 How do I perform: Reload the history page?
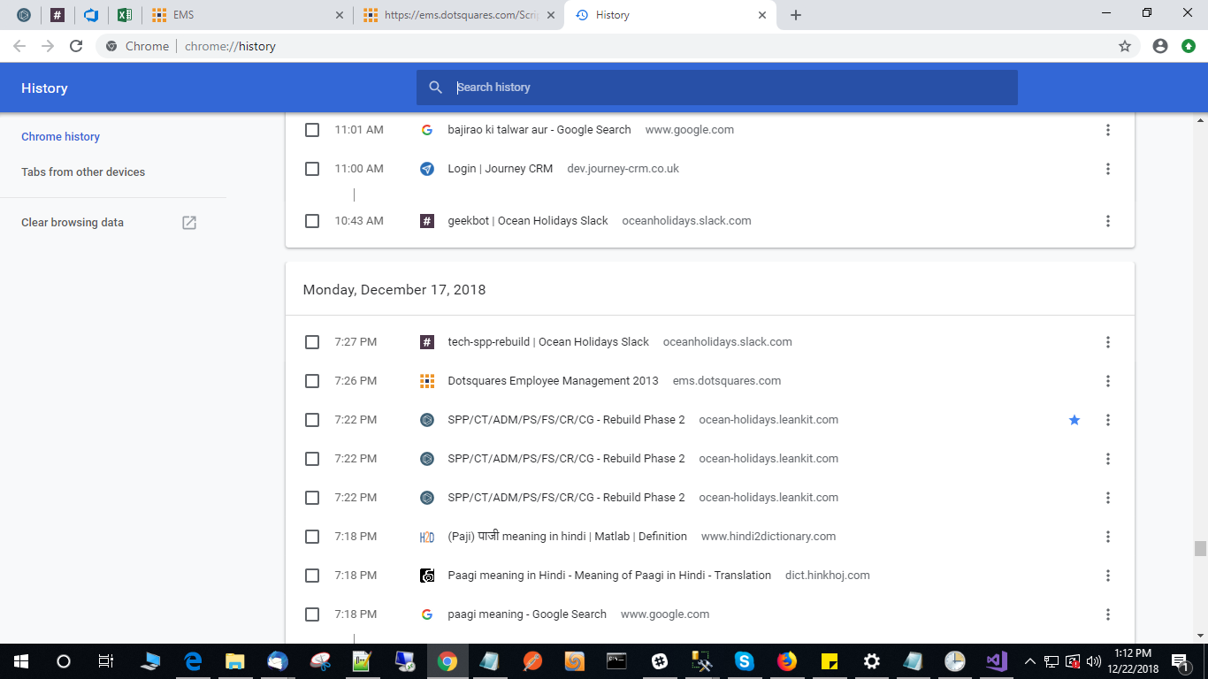pos(76,46)
